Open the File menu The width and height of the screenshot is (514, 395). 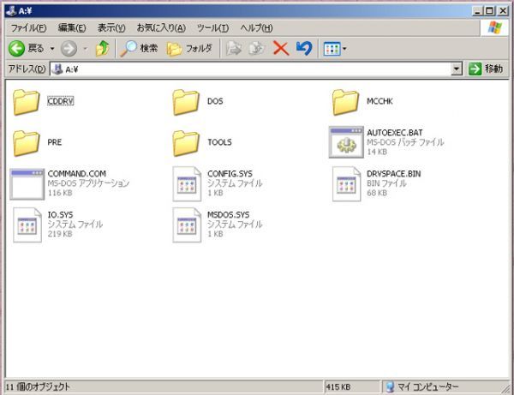[x=28, y=28]
